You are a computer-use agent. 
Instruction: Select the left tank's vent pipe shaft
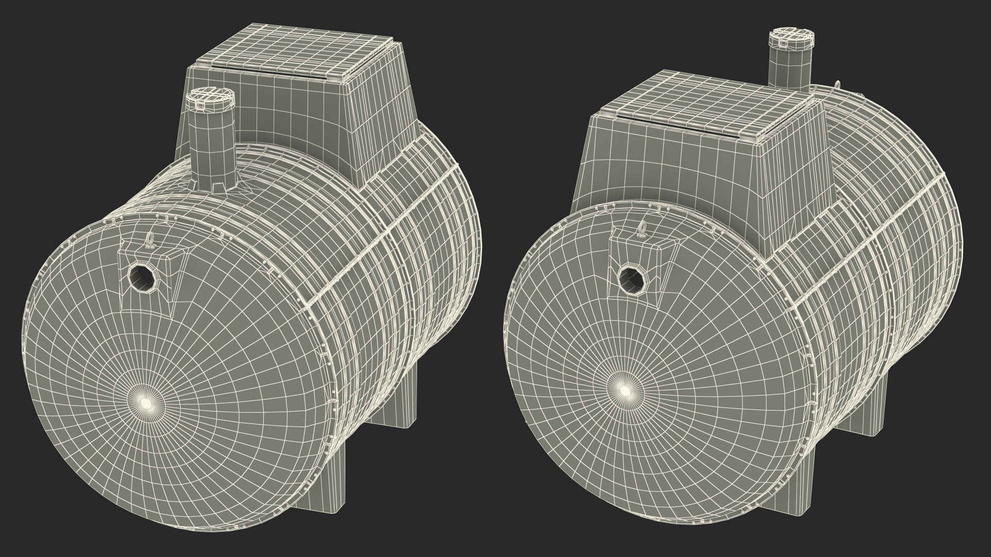pyautogui.click(x=211, y=150)
